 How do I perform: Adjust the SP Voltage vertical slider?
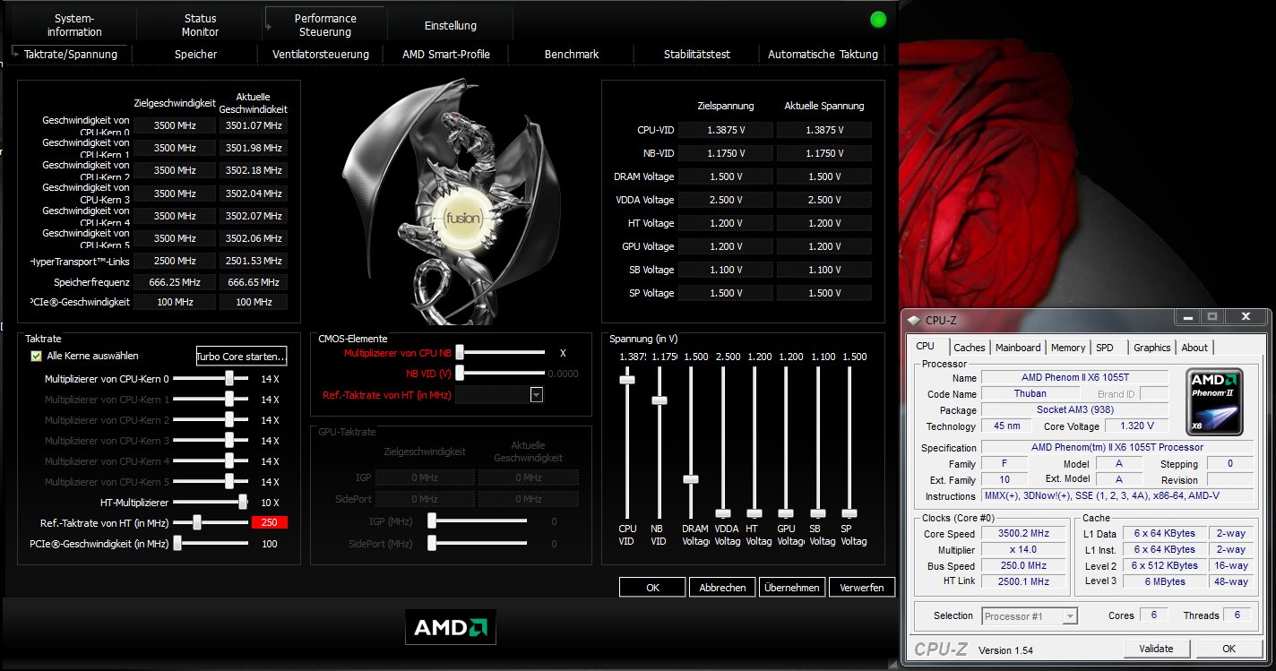point(849,513)
